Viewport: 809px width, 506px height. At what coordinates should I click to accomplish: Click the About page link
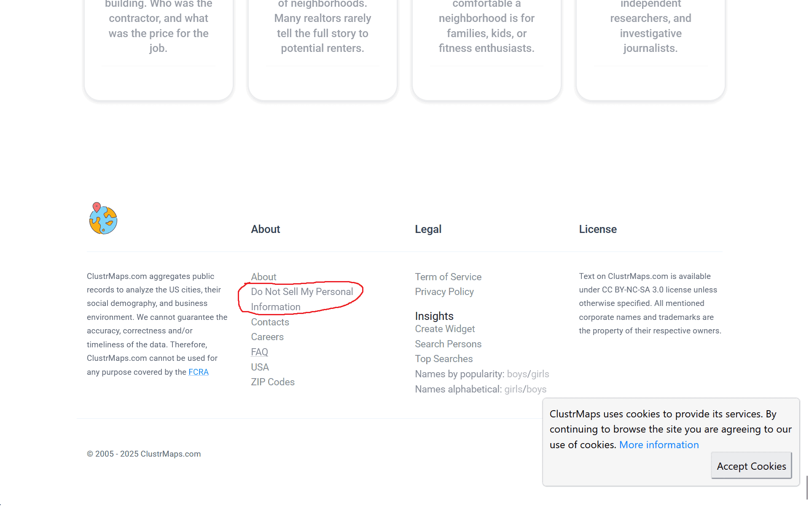pyautogui.click(x=263, y=277)
